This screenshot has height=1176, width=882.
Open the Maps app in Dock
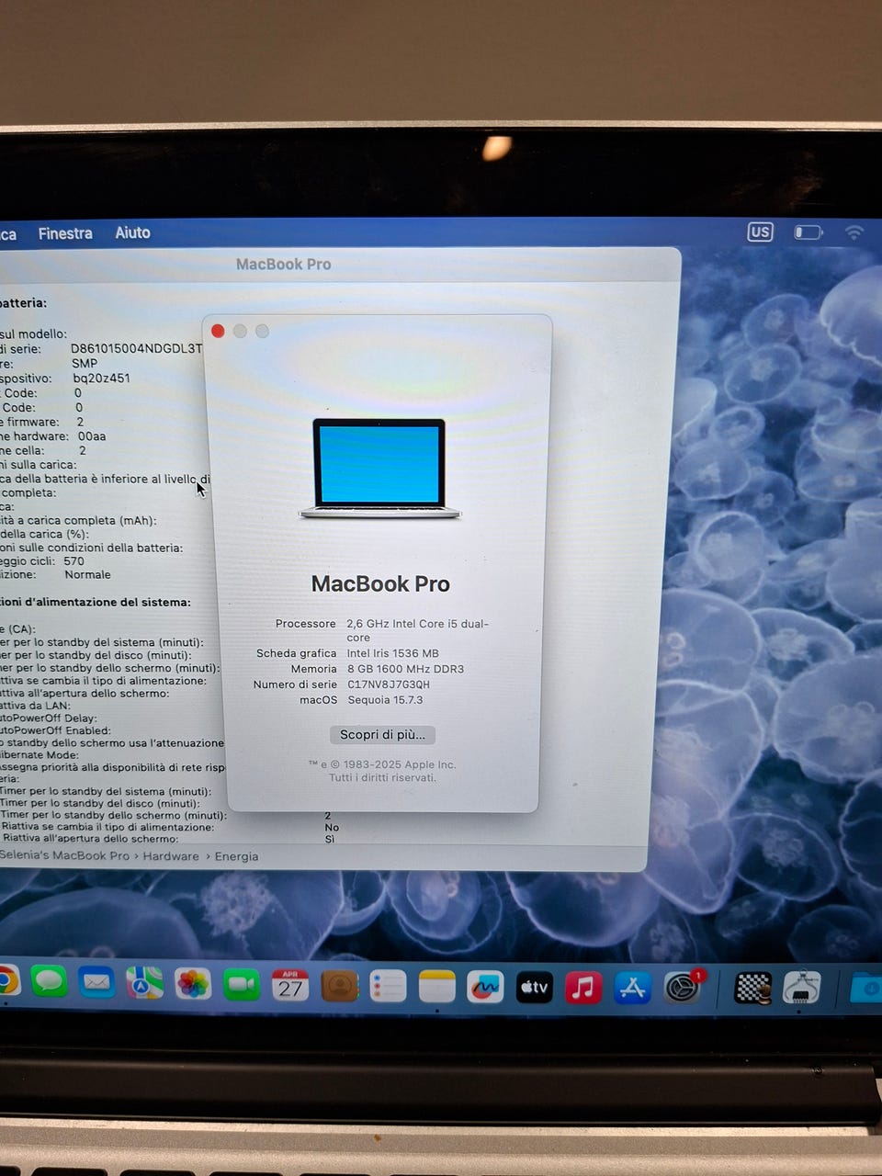[145, 983]
